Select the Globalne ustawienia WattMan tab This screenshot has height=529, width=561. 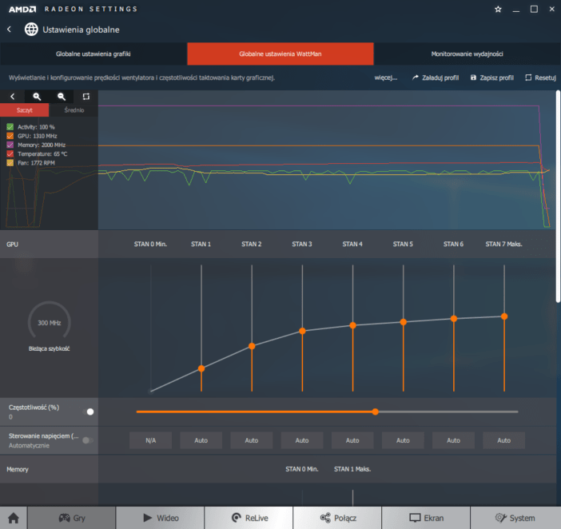280,54
